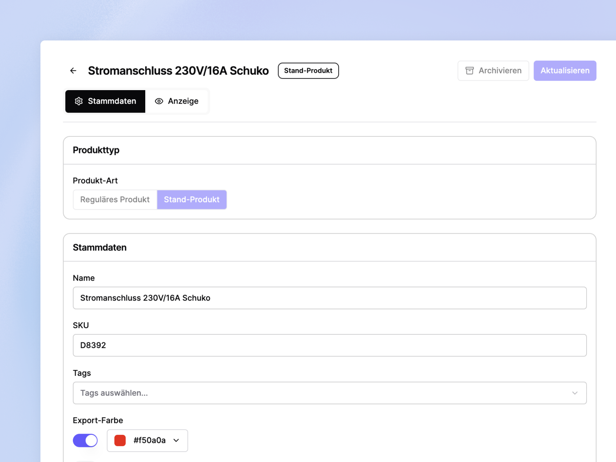Open the #f50a0a color dropdown
616x462 pixels.
(x=147, y=440)
